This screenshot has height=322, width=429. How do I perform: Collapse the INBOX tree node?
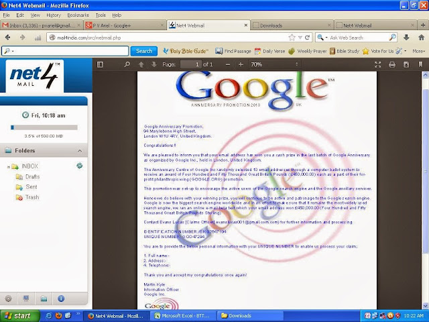tap(9, 167)
